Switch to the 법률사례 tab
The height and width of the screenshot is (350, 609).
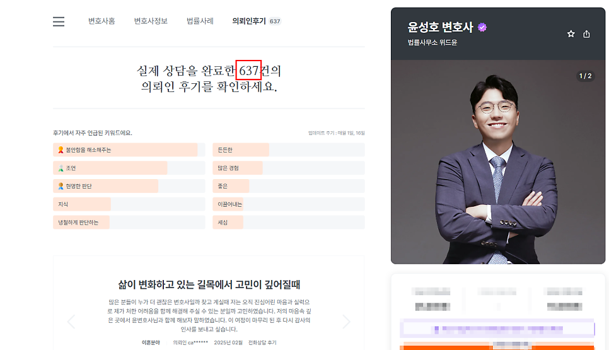200,21
